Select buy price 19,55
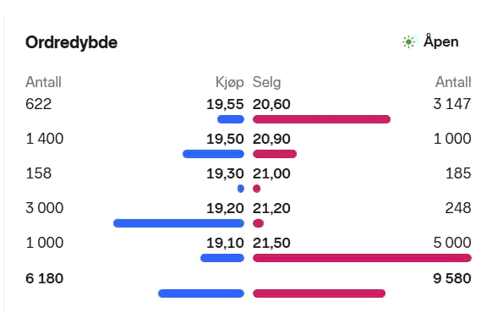The width and height of the screenshot is (492, 318). pos(225,104)
